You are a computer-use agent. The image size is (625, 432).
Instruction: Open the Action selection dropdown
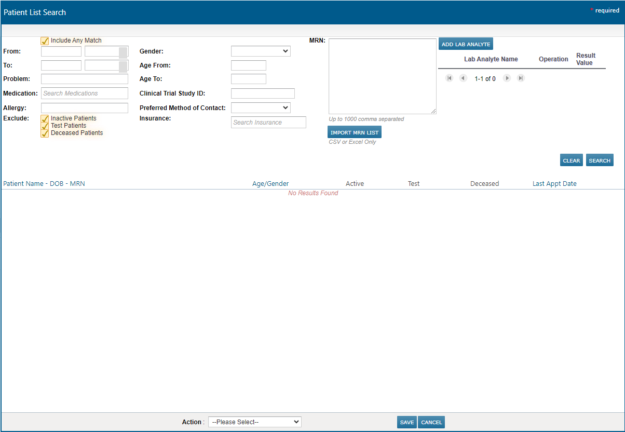(x=254, y=422)
